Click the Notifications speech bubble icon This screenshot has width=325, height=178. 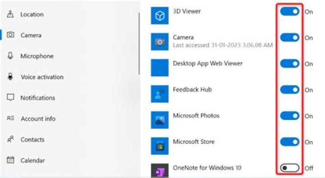click(x=10, y=98)
